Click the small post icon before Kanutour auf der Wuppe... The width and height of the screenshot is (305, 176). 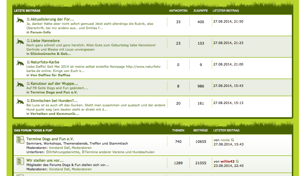click(28, 84)
